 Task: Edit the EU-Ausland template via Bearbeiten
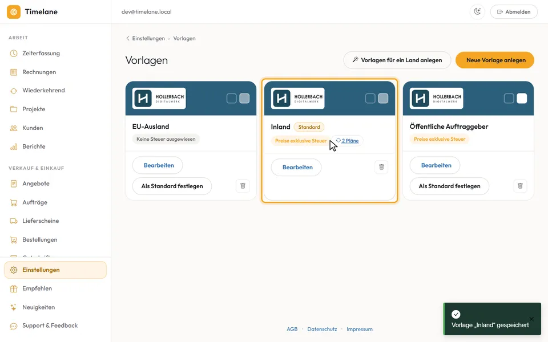pyautogui.click(x=158, y=165)
